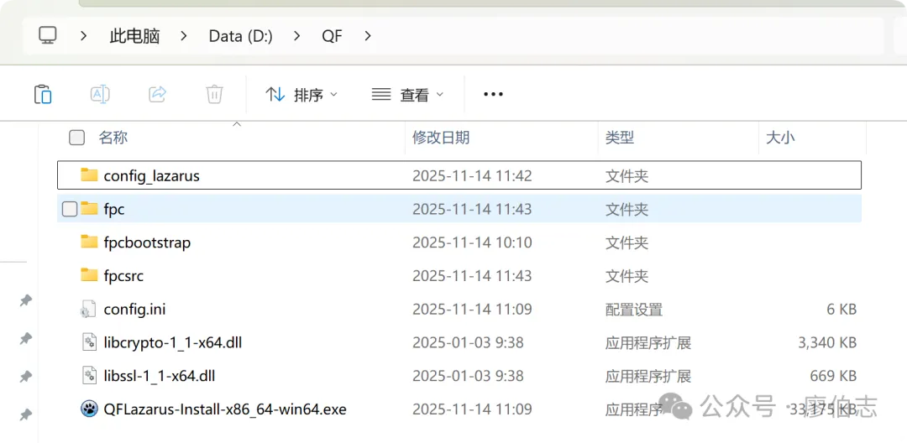Viewport: 907px width, 443px height.
Task: Click the fpcsrc folder icon
Action: pos(89,275)
